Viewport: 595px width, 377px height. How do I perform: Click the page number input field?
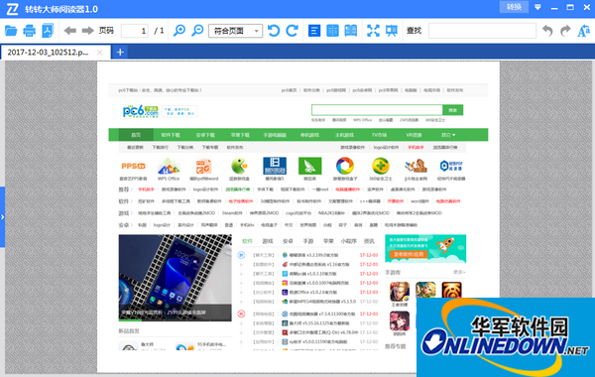tap(135, 31)
